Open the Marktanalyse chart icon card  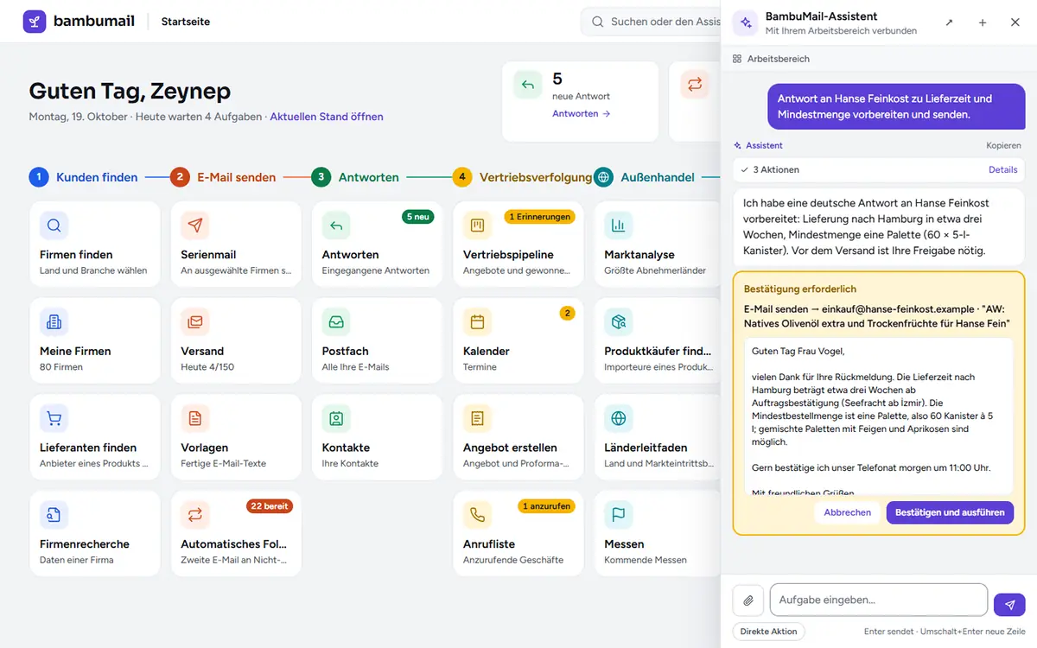(x=658, y=245)
